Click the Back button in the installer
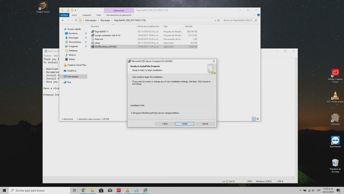 tap(165, 124)
